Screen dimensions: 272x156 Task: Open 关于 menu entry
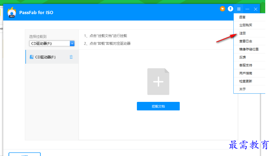(x=249, y=89)
